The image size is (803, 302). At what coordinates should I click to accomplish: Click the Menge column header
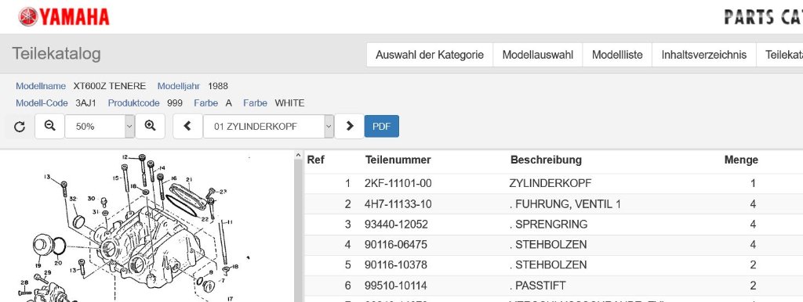741,160
